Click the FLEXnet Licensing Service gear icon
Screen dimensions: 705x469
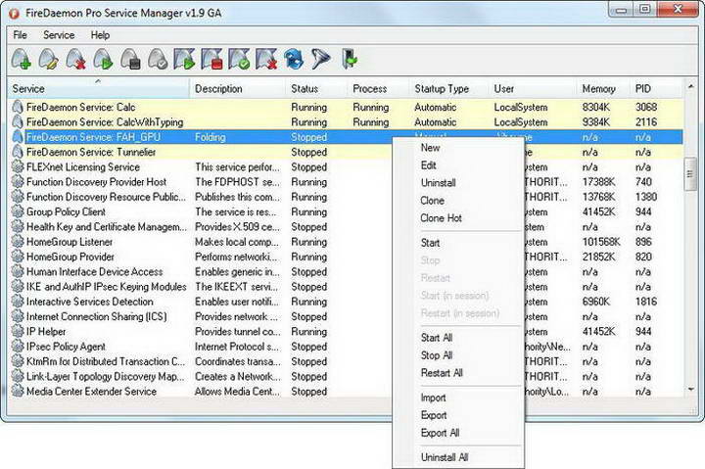click(x=18, y=166)
